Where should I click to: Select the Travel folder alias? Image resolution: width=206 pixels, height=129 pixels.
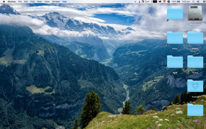tap(175, 62)
